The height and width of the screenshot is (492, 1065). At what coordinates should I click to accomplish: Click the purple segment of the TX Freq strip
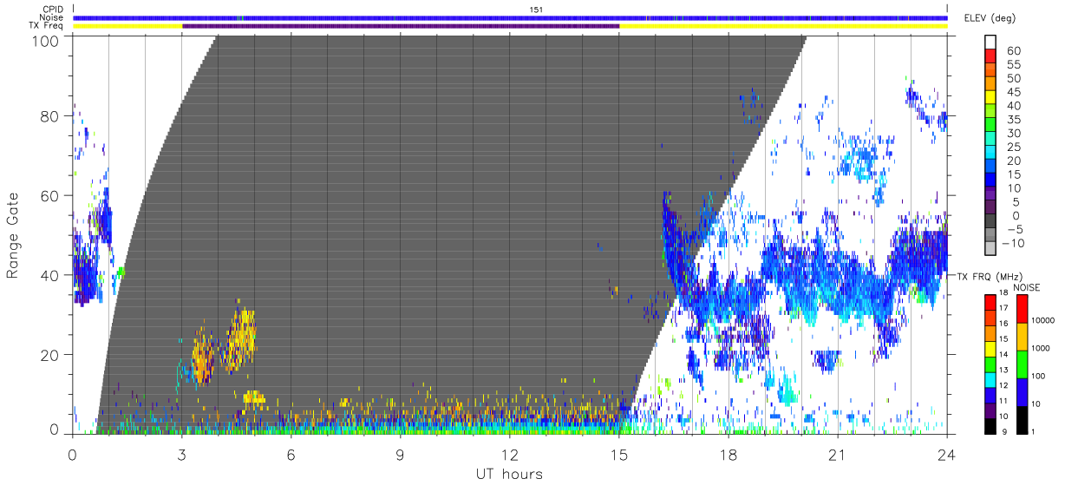click(x=401, y=26)
